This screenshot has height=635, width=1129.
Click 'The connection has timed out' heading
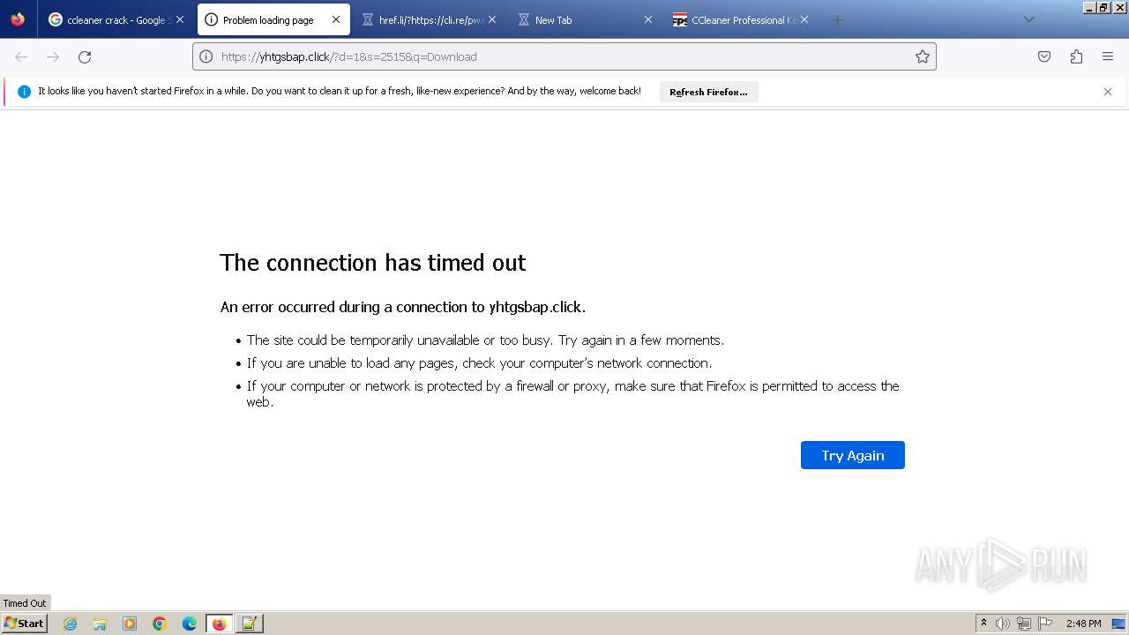[372, 263]
